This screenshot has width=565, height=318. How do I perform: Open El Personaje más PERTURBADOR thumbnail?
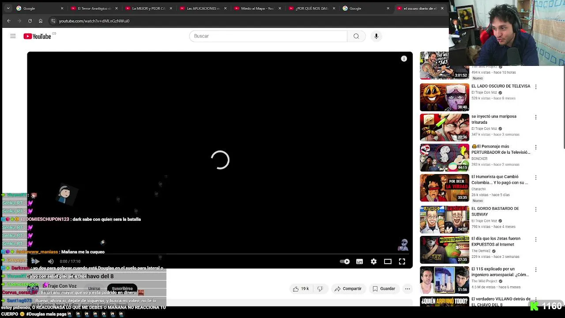(x=444, y=158)
